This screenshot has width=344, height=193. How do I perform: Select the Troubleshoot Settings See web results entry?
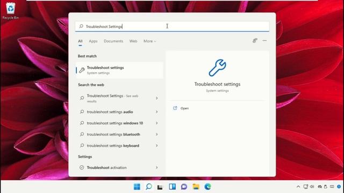119,98
